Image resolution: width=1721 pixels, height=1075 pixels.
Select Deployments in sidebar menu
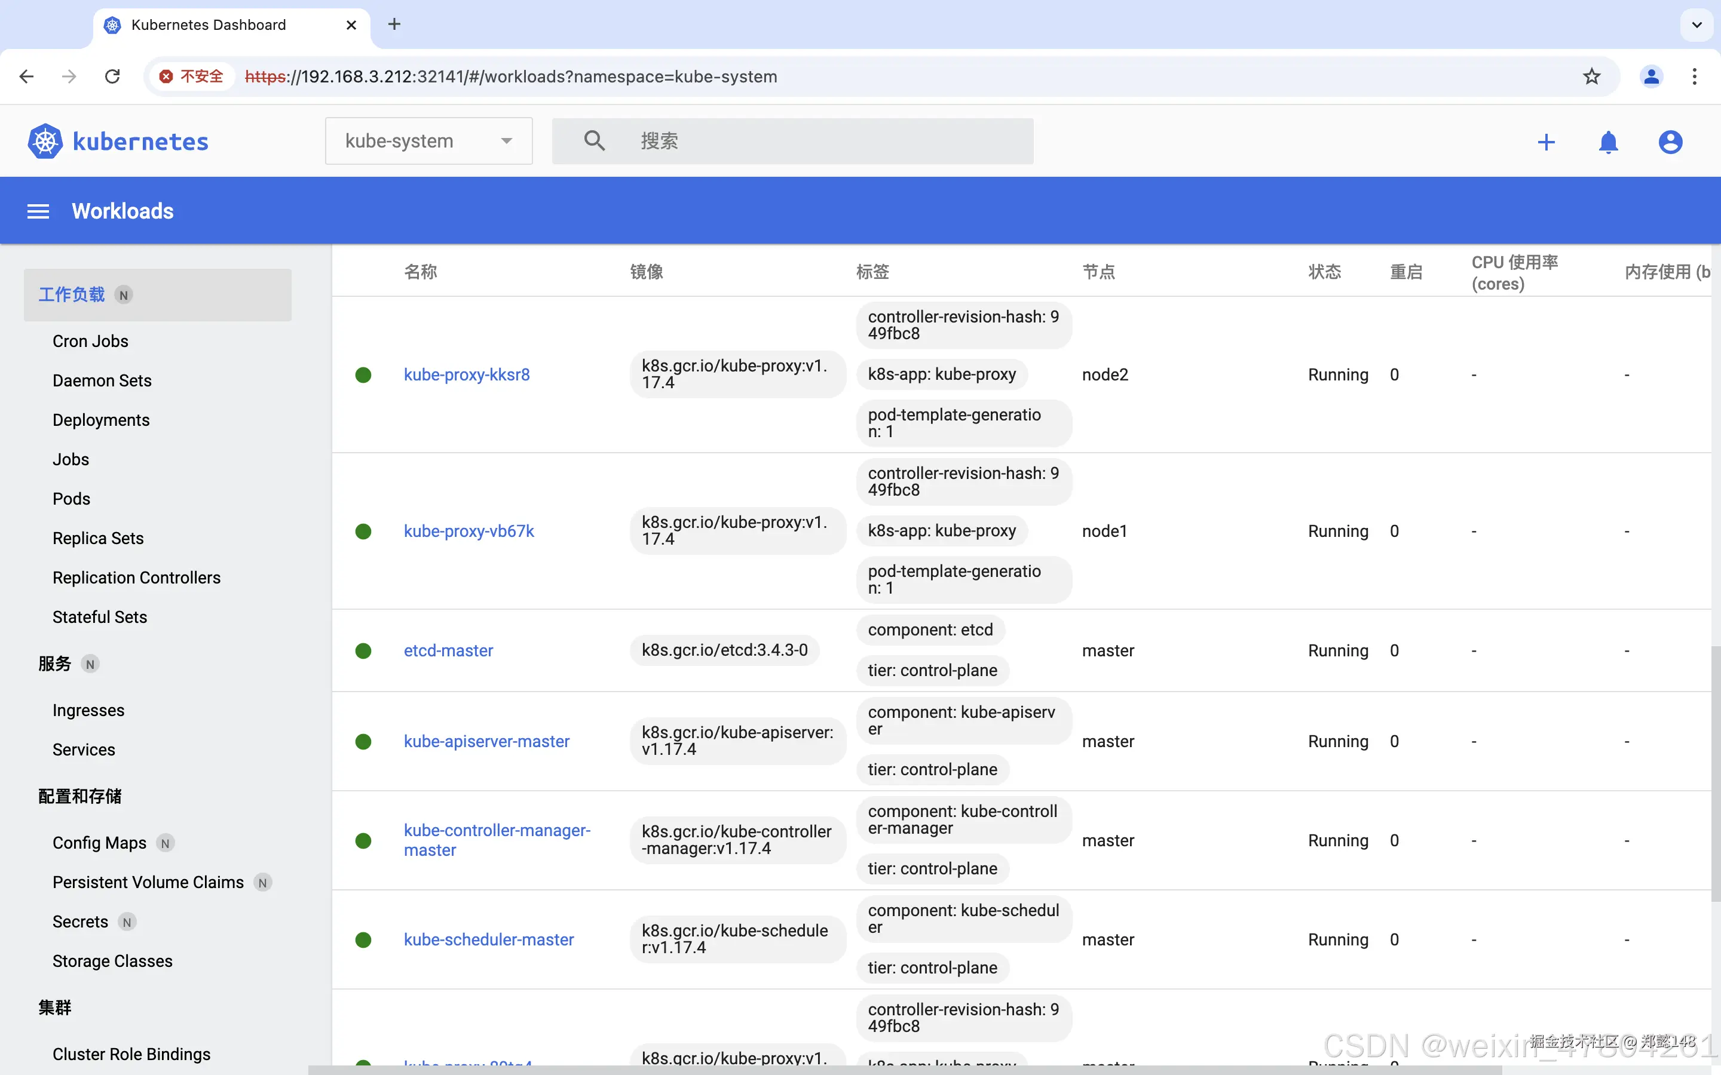tap(101, 420)
